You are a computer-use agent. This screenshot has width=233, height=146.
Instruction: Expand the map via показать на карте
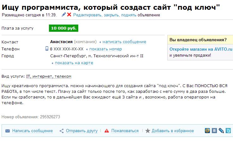(x=74, y=63)
